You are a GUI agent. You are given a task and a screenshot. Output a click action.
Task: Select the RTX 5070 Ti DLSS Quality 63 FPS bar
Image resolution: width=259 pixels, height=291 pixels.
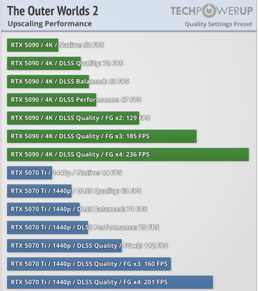(x=39, y=191)
